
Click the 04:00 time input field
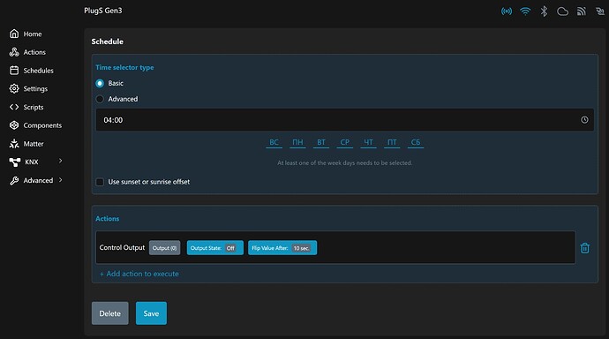344,119
